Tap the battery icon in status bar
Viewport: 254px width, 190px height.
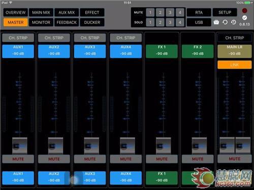[x=248, y=3]
